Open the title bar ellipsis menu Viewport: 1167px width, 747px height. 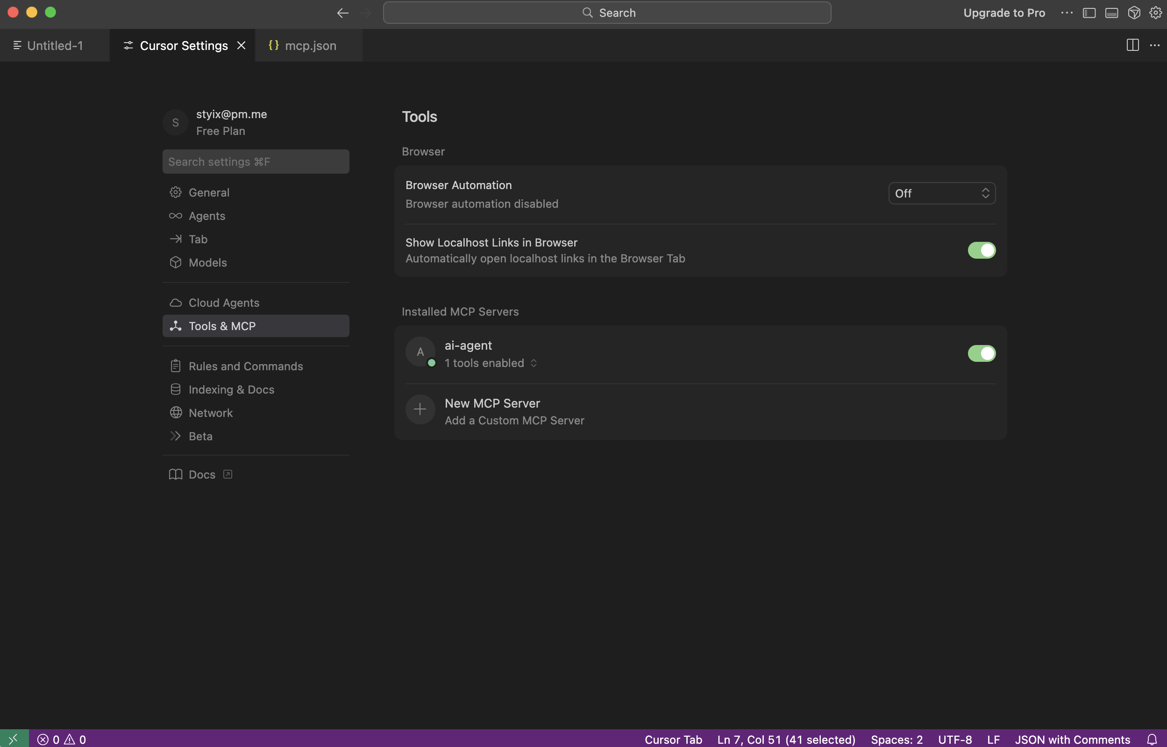[1067, 13]
